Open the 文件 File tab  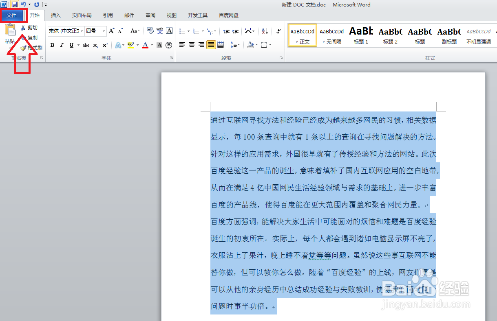[12, 15]
